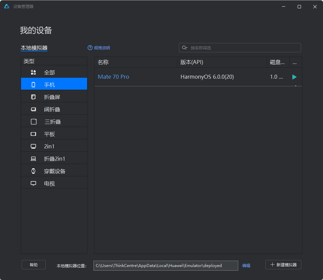This screenshot has width=323, height=280.
Task: Maximize the 设备管理器 window
Action: click(x=299, y=7)
